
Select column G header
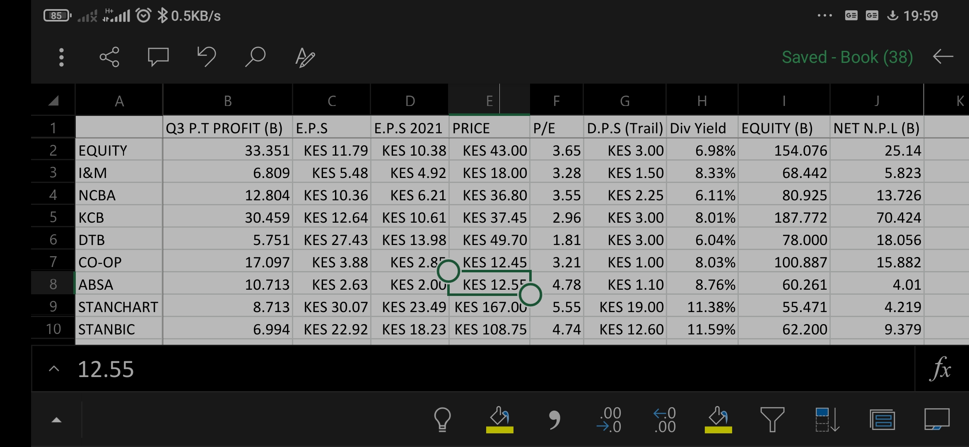coord(625,101)
